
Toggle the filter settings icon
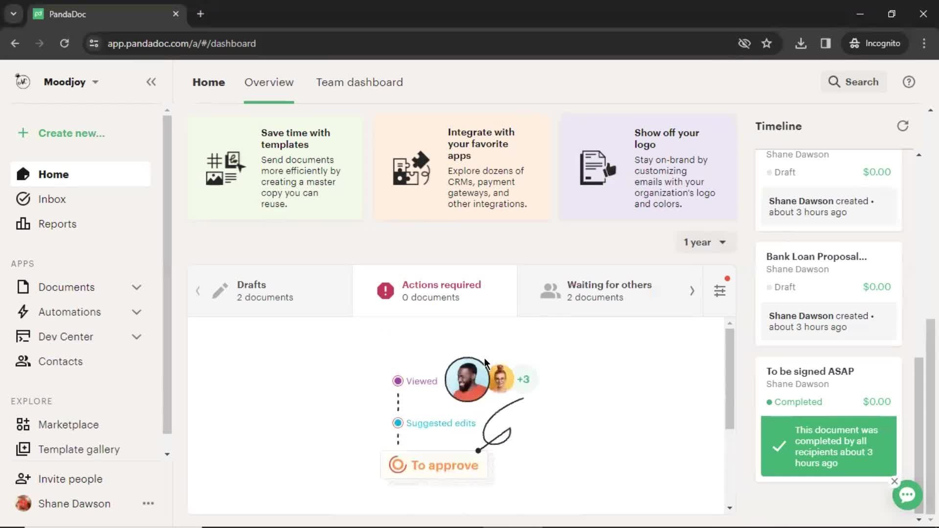click(x=720, y=291)
